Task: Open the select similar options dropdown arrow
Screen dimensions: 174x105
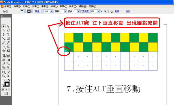Action: (x=108, y=11)
